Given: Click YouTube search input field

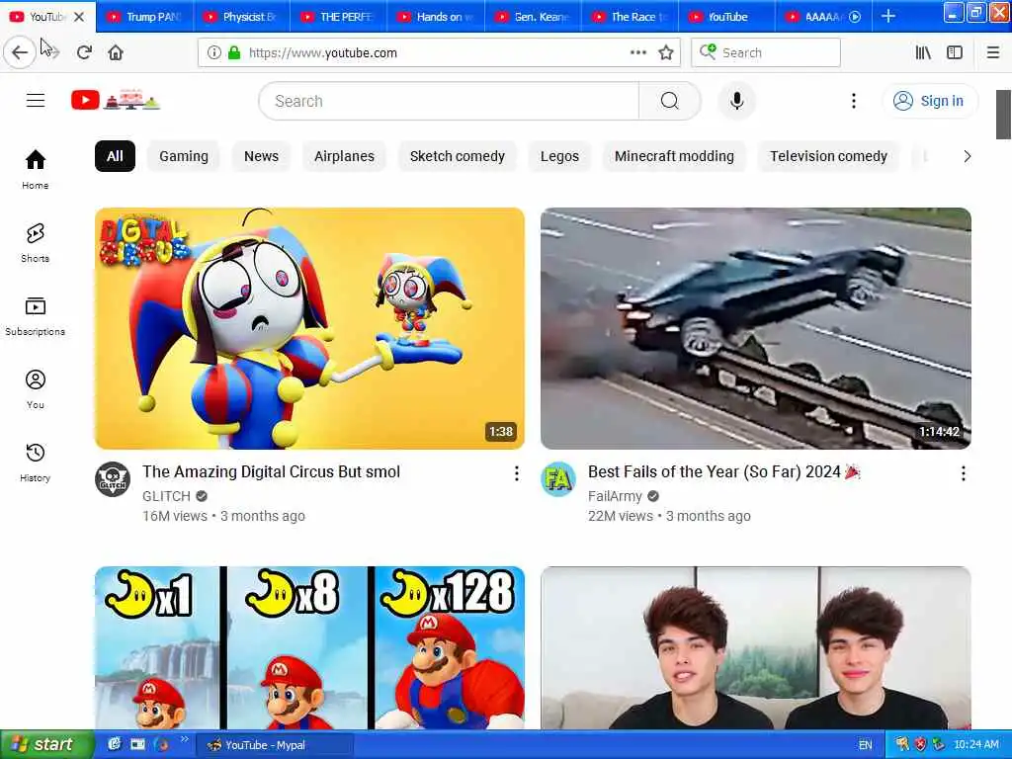Looking at the screenshot, I should 449,101.
